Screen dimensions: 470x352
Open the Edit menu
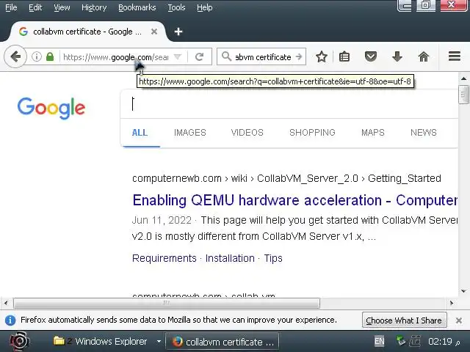[x=35, y=7]
